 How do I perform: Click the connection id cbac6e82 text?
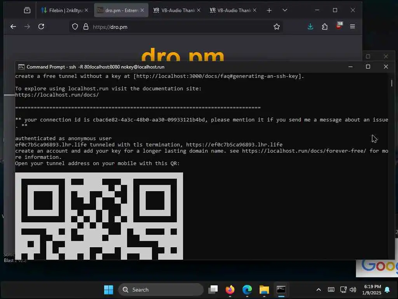pyautogui.click(x=149, y=120)
